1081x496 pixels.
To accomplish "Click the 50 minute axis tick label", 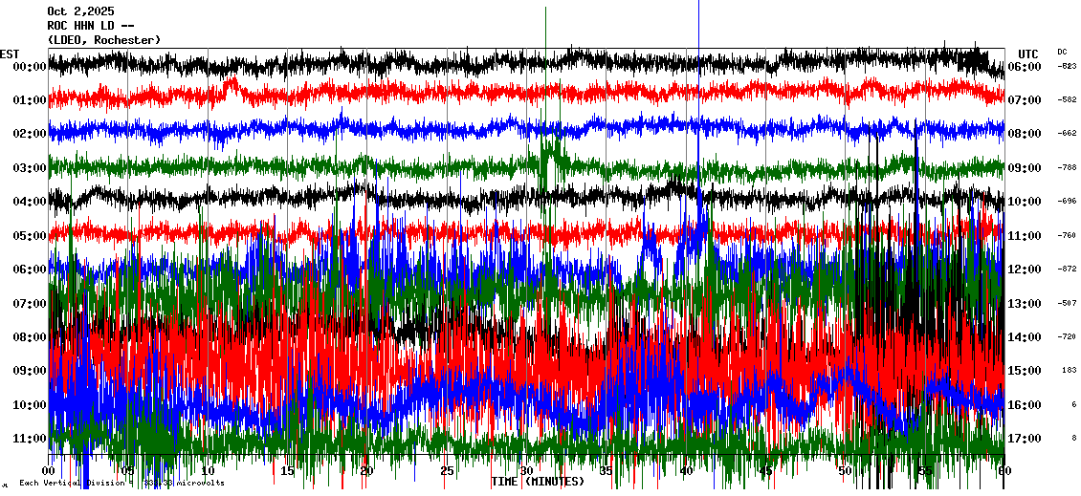I will point(846,471).
